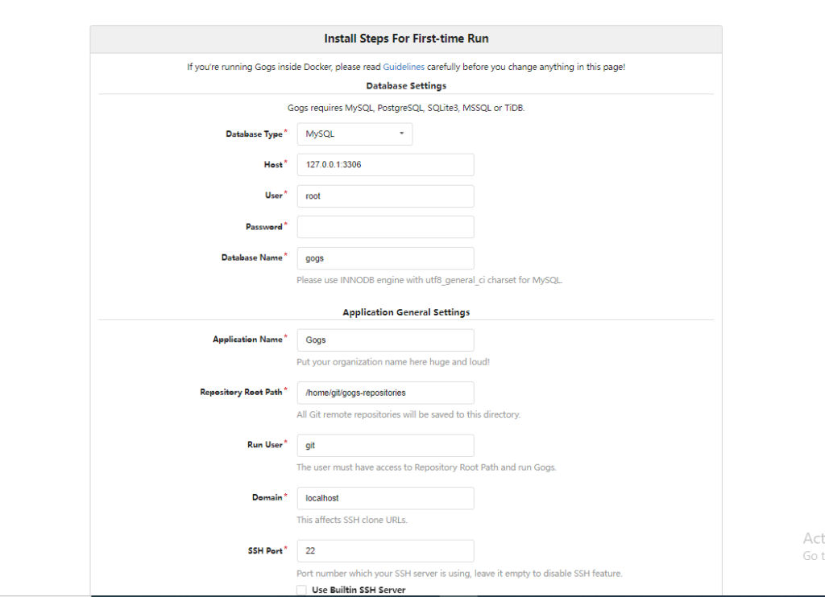Image resolution: width=825 pixels, height=597 pixels.
Task: Click the Guidelines link
Action: point(404,67)
